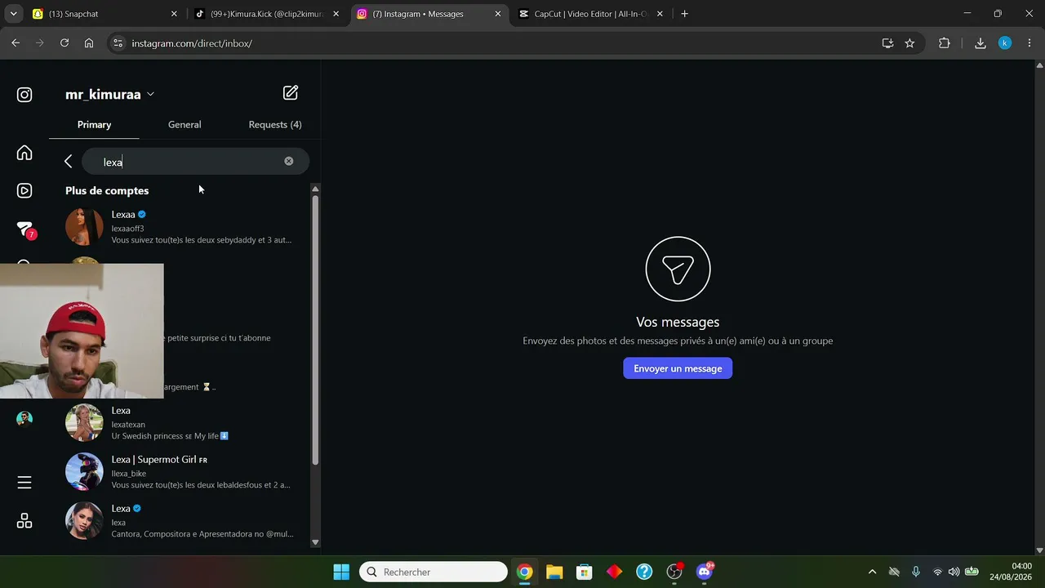Open Microsoft Store from the taskbar

[x=584, y=572]
